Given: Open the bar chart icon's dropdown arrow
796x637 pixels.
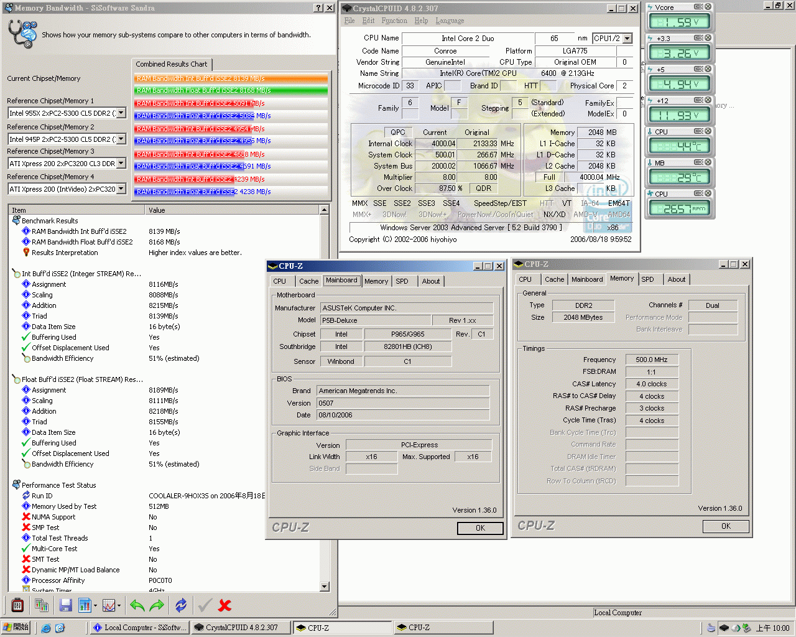Looking at the screenshot, I should [x=95, y=605].
